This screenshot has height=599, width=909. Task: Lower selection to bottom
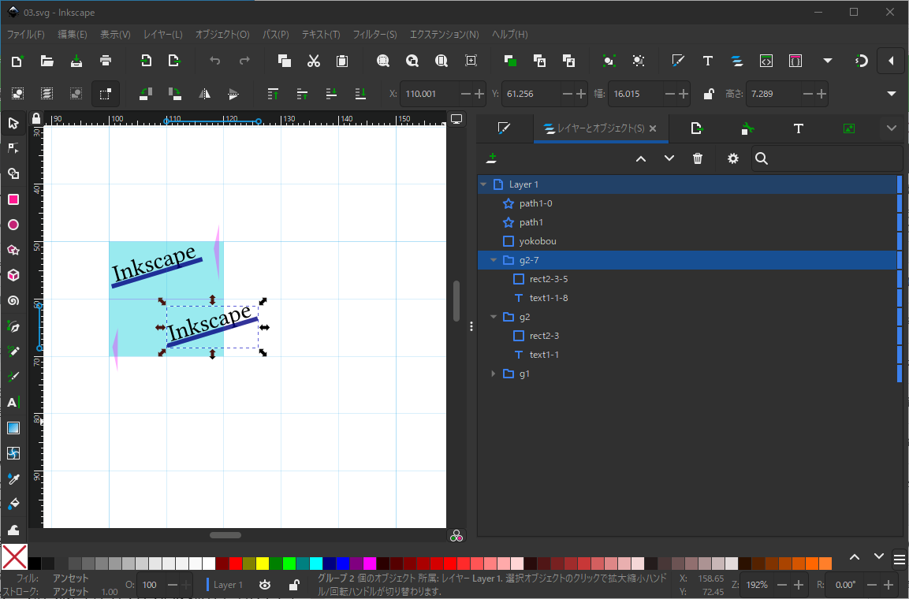click(360, 94)
